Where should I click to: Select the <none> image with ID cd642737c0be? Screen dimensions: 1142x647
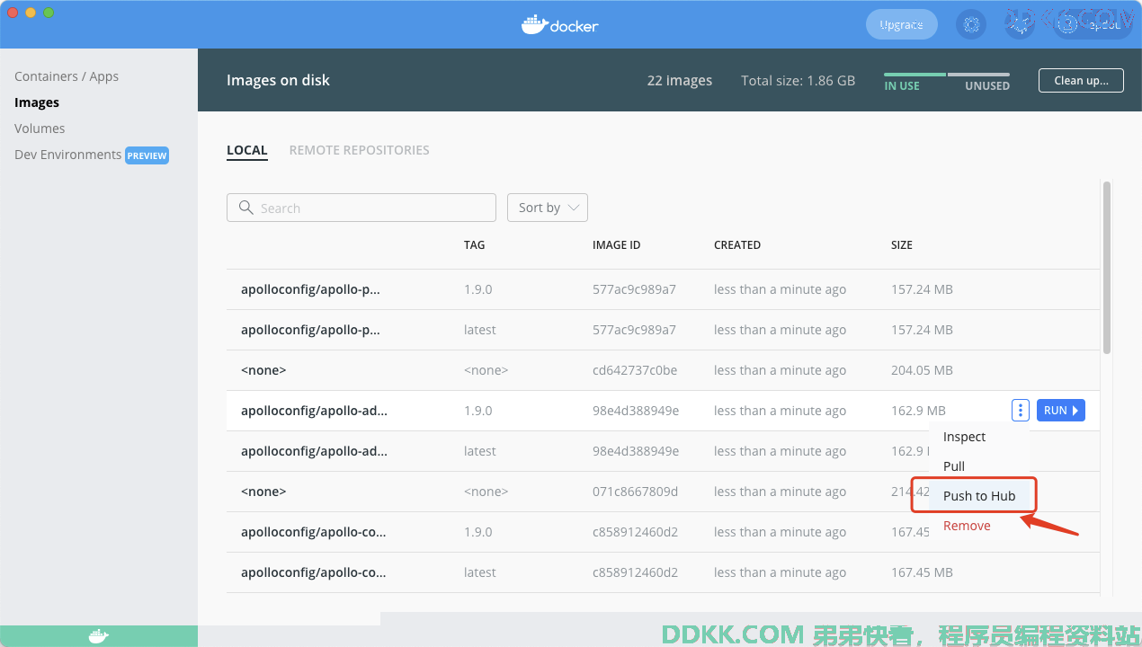[x=663, y=370]
